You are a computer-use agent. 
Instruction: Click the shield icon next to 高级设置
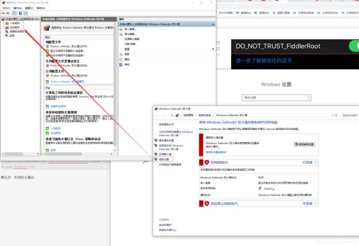click(156, 159)
